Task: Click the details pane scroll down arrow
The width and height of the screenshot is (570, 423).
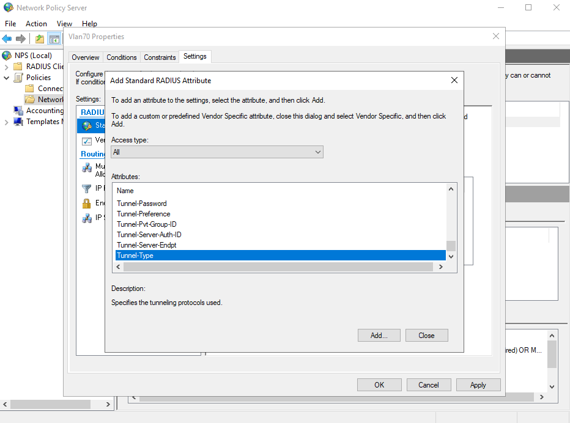Action: [x=552, y=387]
